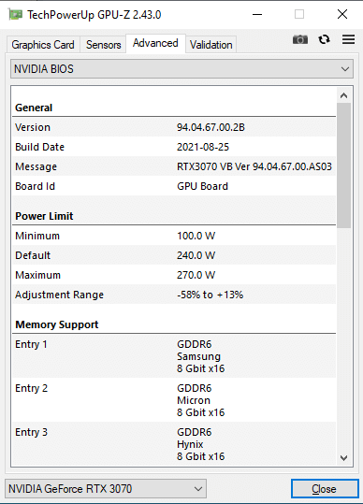Click the Adjustment Range row label
Screen dimensions: 363x504
pyautogui.click(x=59, y=295)
